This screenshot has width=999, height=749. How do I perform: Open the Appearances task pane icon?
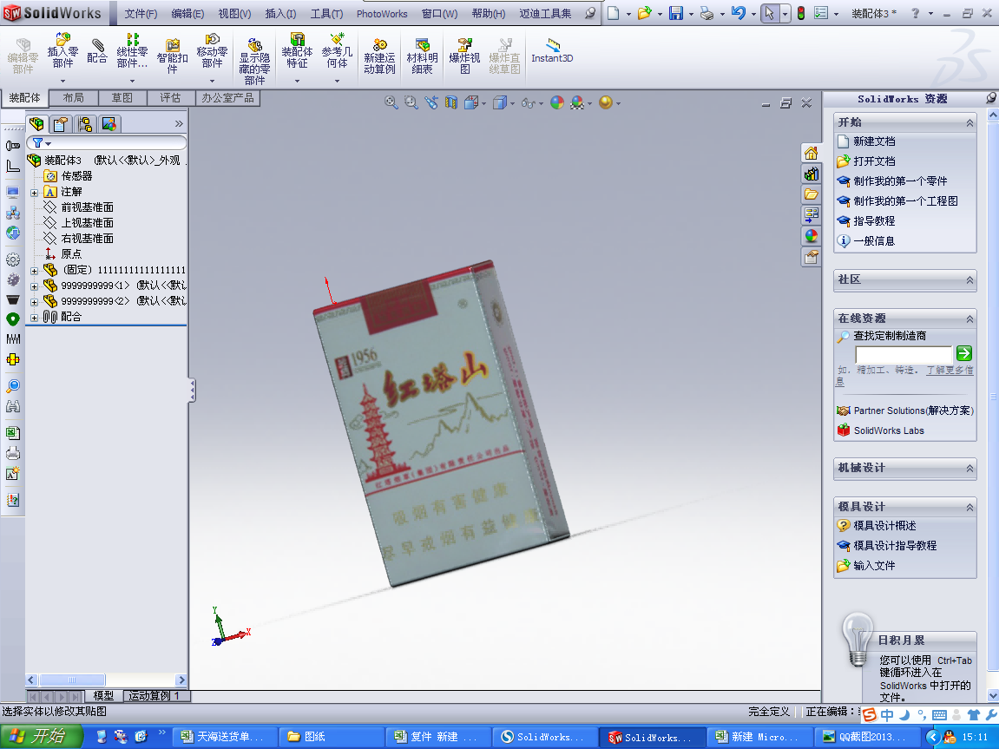(x=811, y=236)
